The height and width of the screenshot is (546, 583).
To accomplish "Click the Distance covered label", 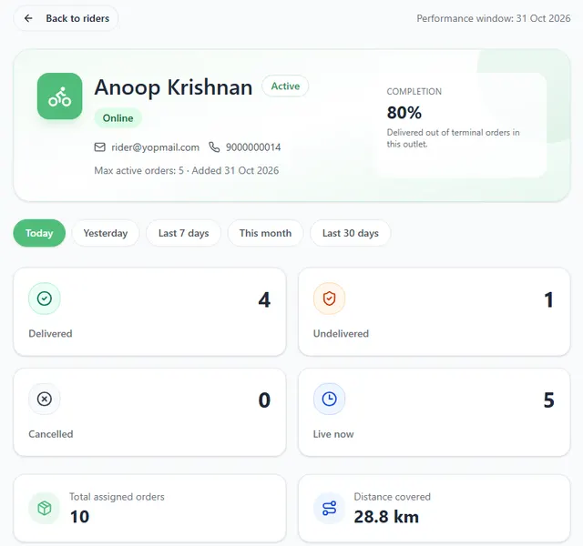I will [393, 497].
